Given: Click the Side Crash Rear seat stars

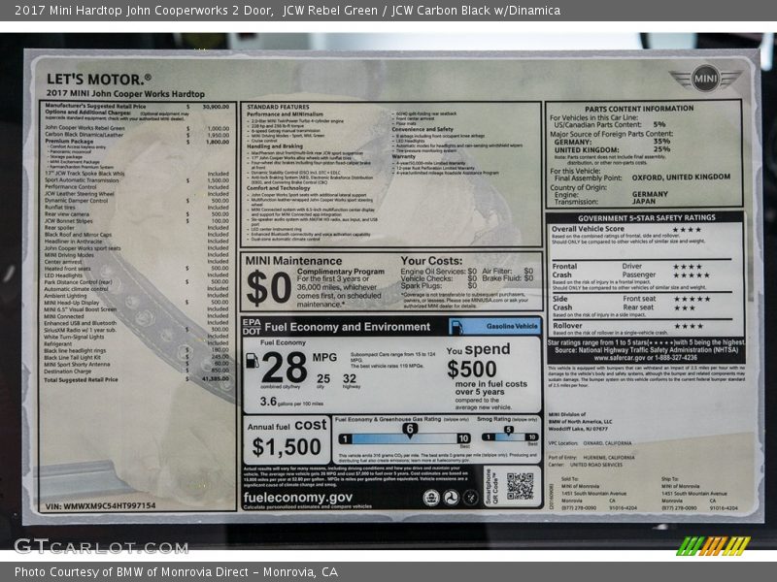Looking at the screenshot, I should (x=684, y=307).
